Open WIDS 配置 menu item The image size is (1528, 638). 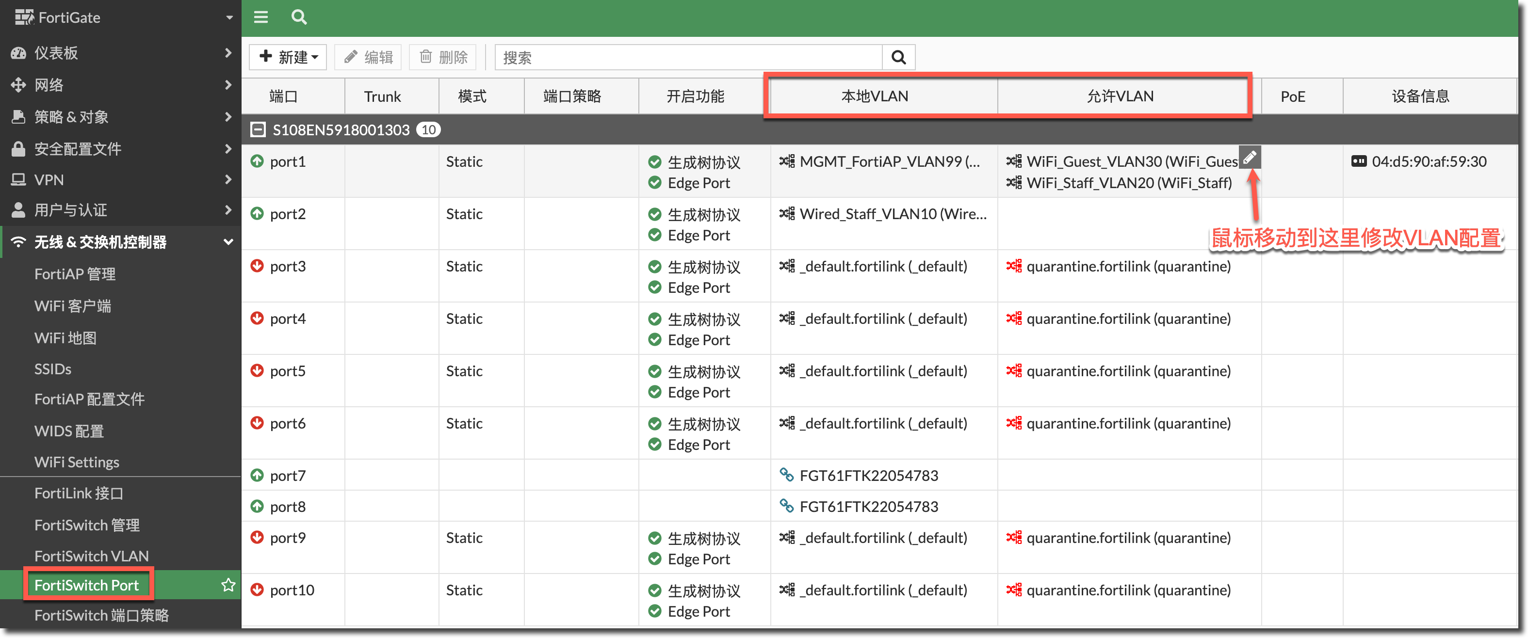coord(69,431)
